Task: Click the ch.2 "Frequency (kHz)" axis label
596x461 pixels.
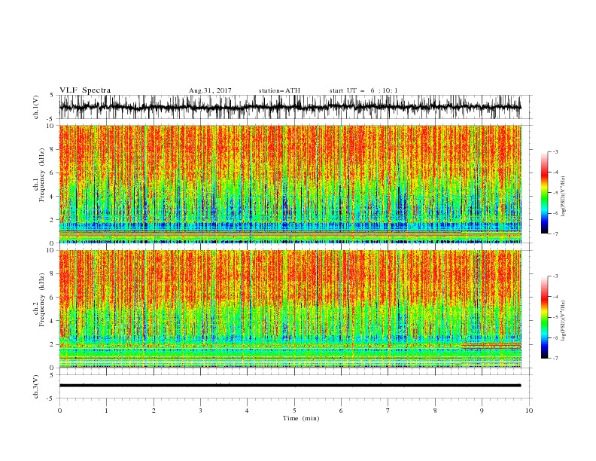Action: (x=42, y=299)
